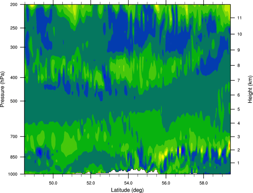
Task: Click the 11 km height tick label
Action: (x=239, y=18)
